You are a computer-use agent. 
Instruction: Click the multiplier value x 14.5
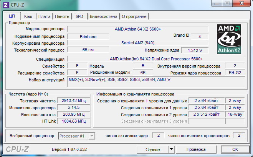click(74, 108)
